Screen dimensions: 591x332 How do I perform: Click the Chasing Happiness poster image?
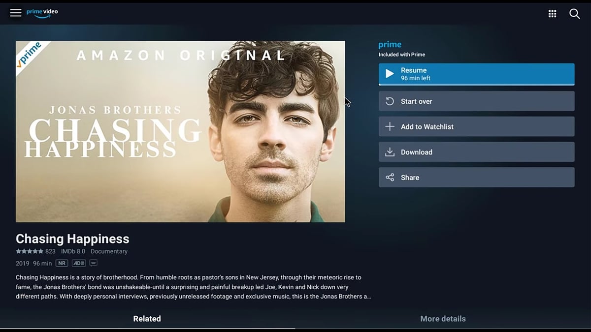tap(180, 131)
